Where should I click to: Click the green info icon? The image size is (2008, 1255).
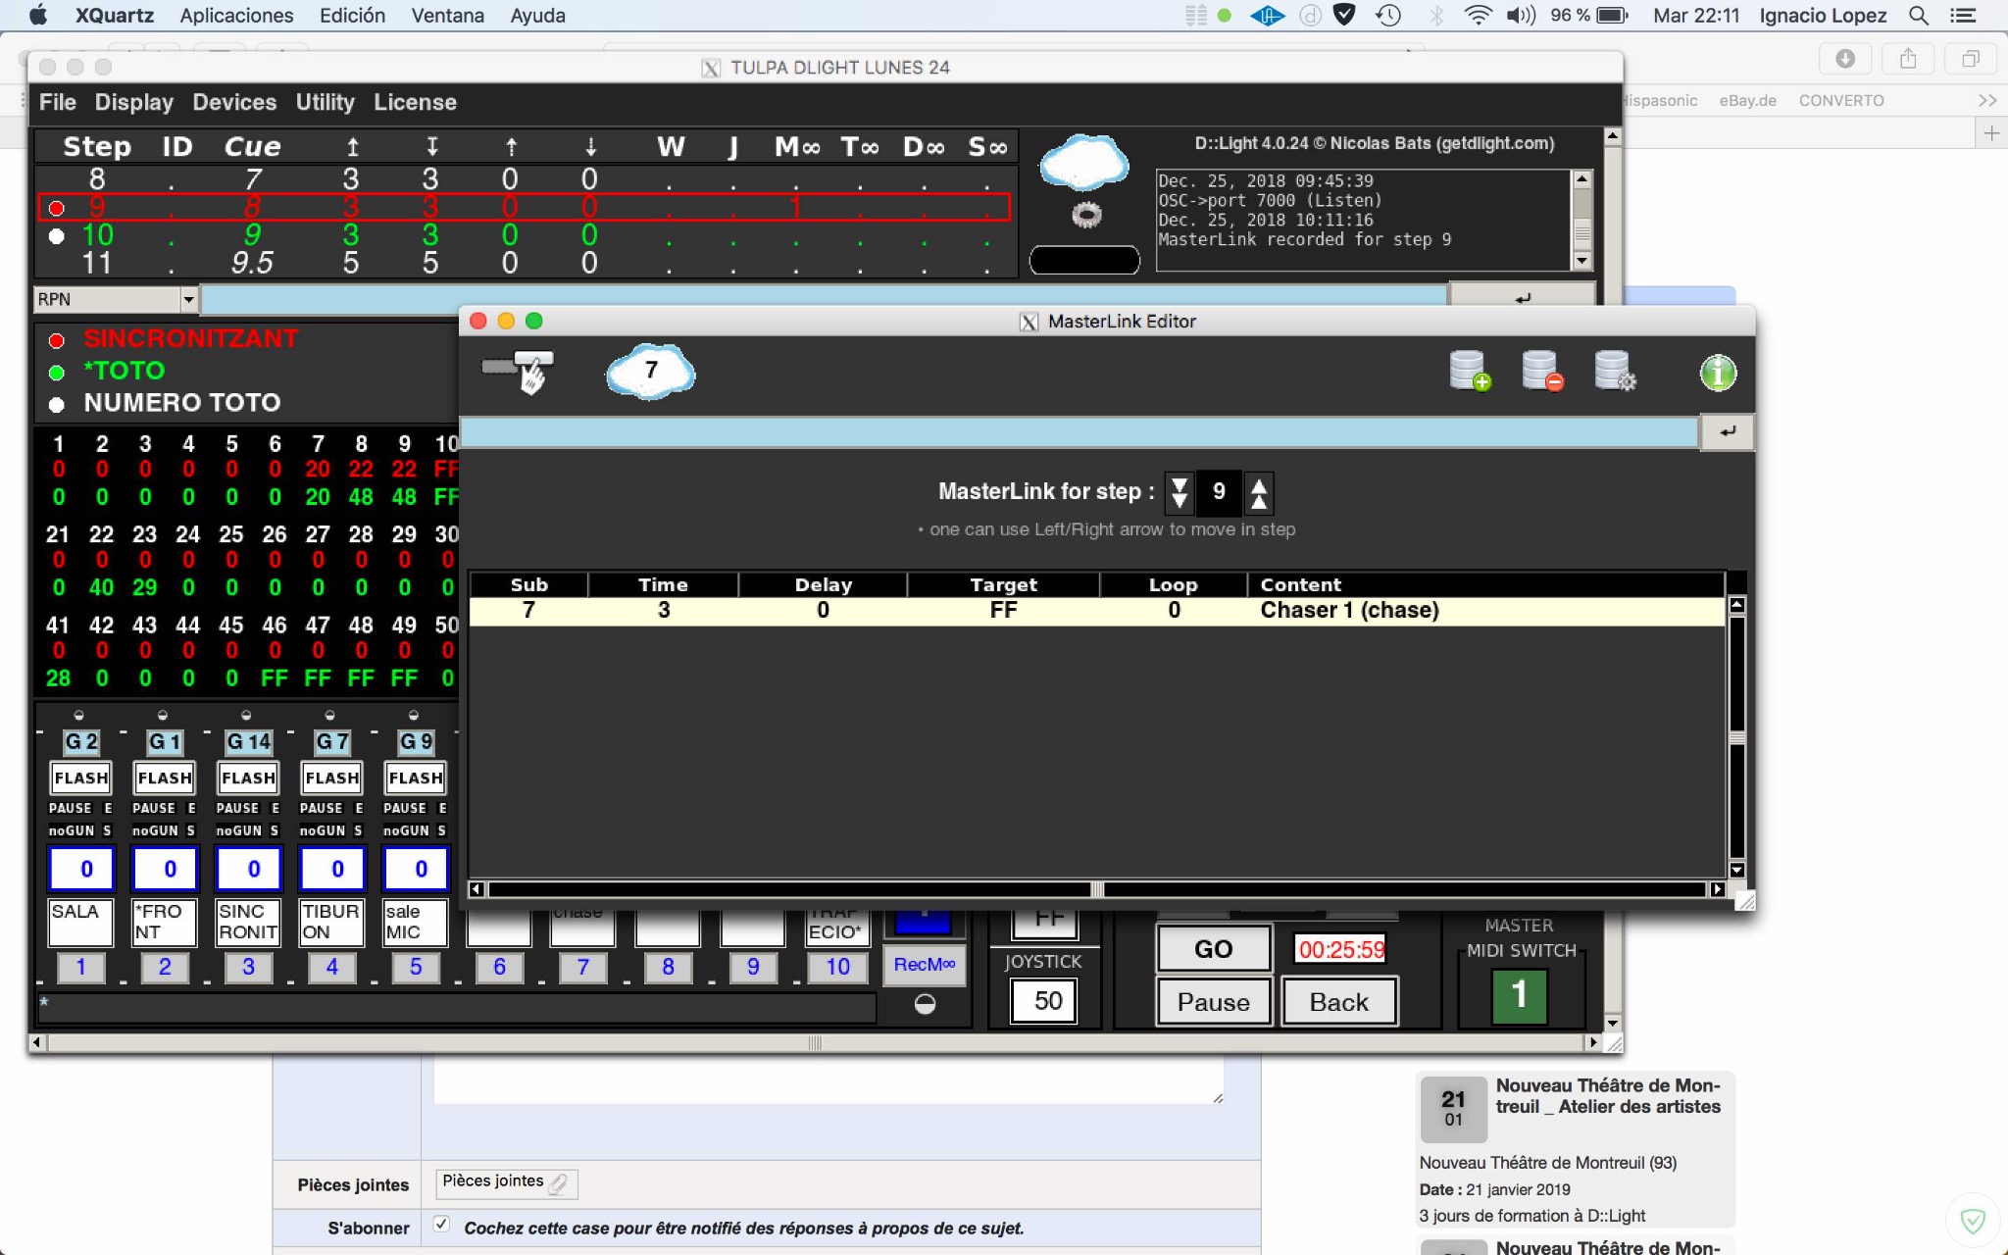(x=1717, y=373)
